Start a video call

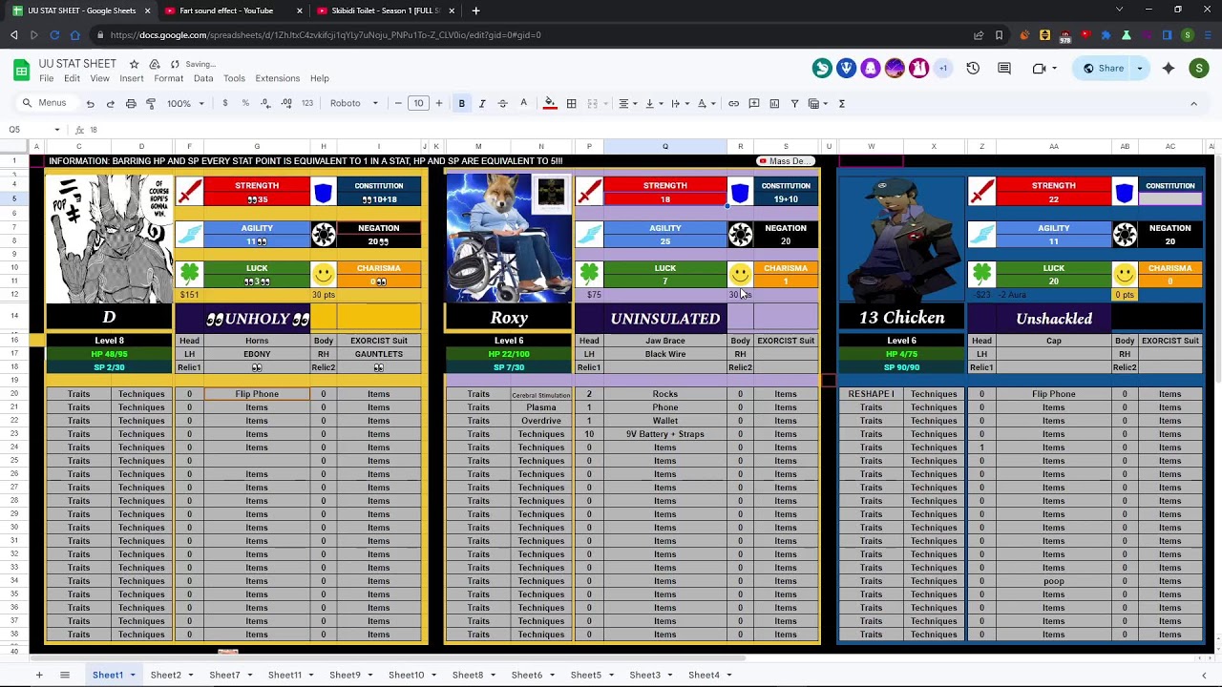coord(1039,68)
